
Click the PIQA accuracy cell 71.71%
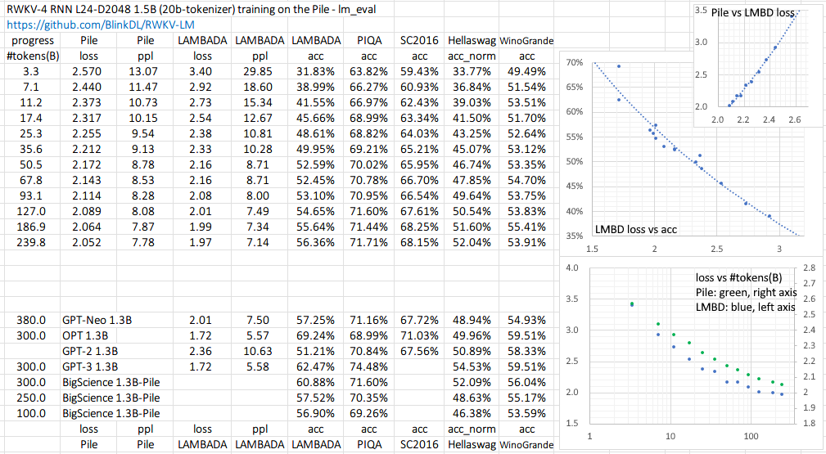point(368,242)
